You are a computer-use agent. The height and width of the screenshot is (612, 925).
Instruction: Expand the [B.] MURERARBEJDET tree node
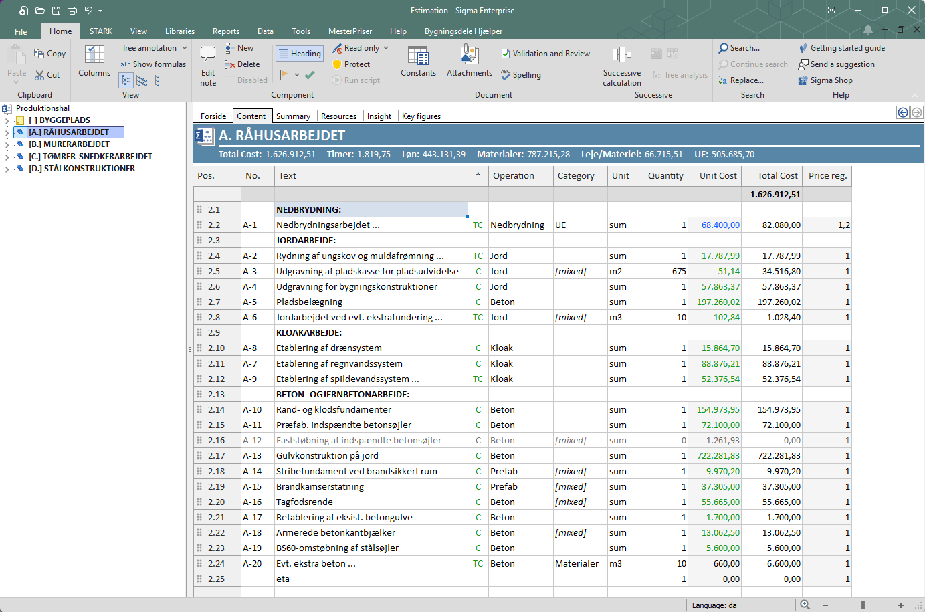pos(7,144)
